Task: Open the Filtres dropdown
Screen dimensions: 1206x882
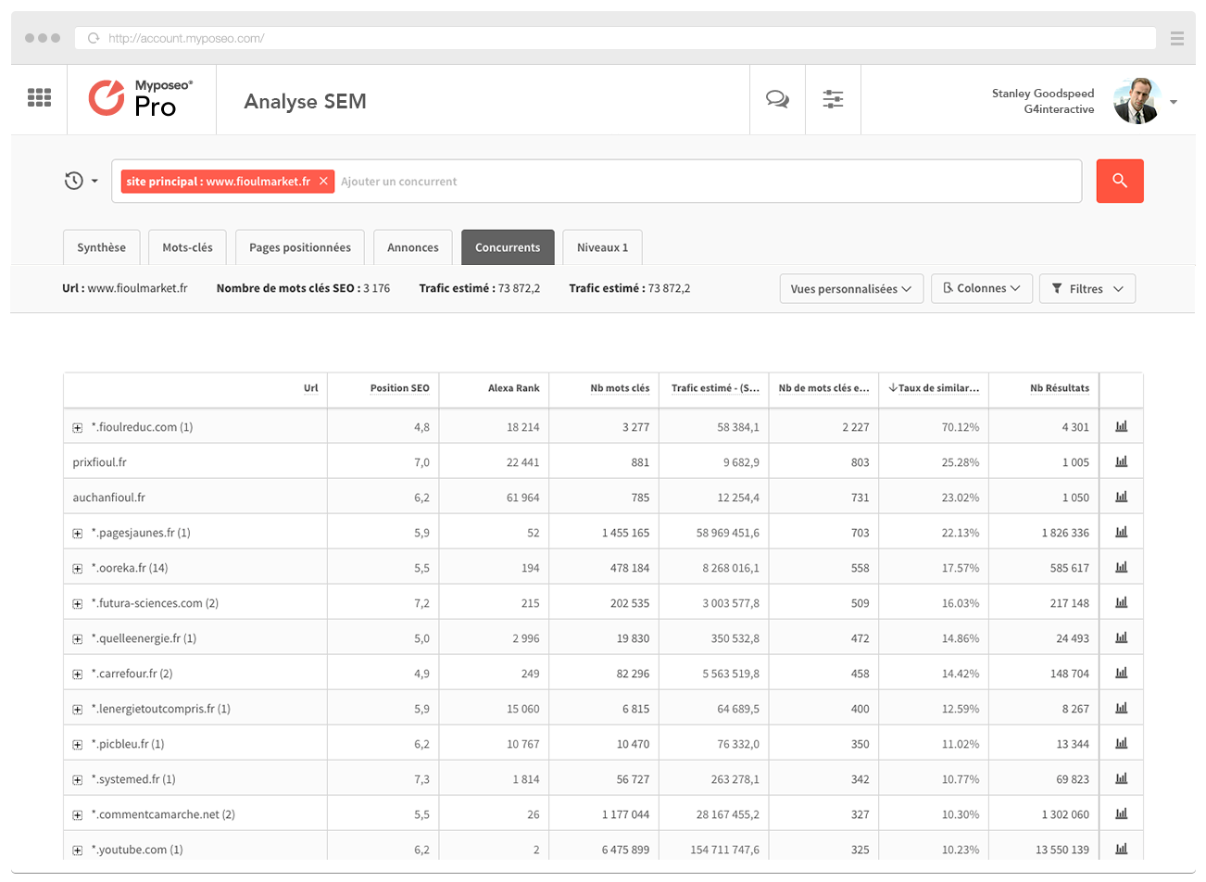Action: coord(1087,289)
